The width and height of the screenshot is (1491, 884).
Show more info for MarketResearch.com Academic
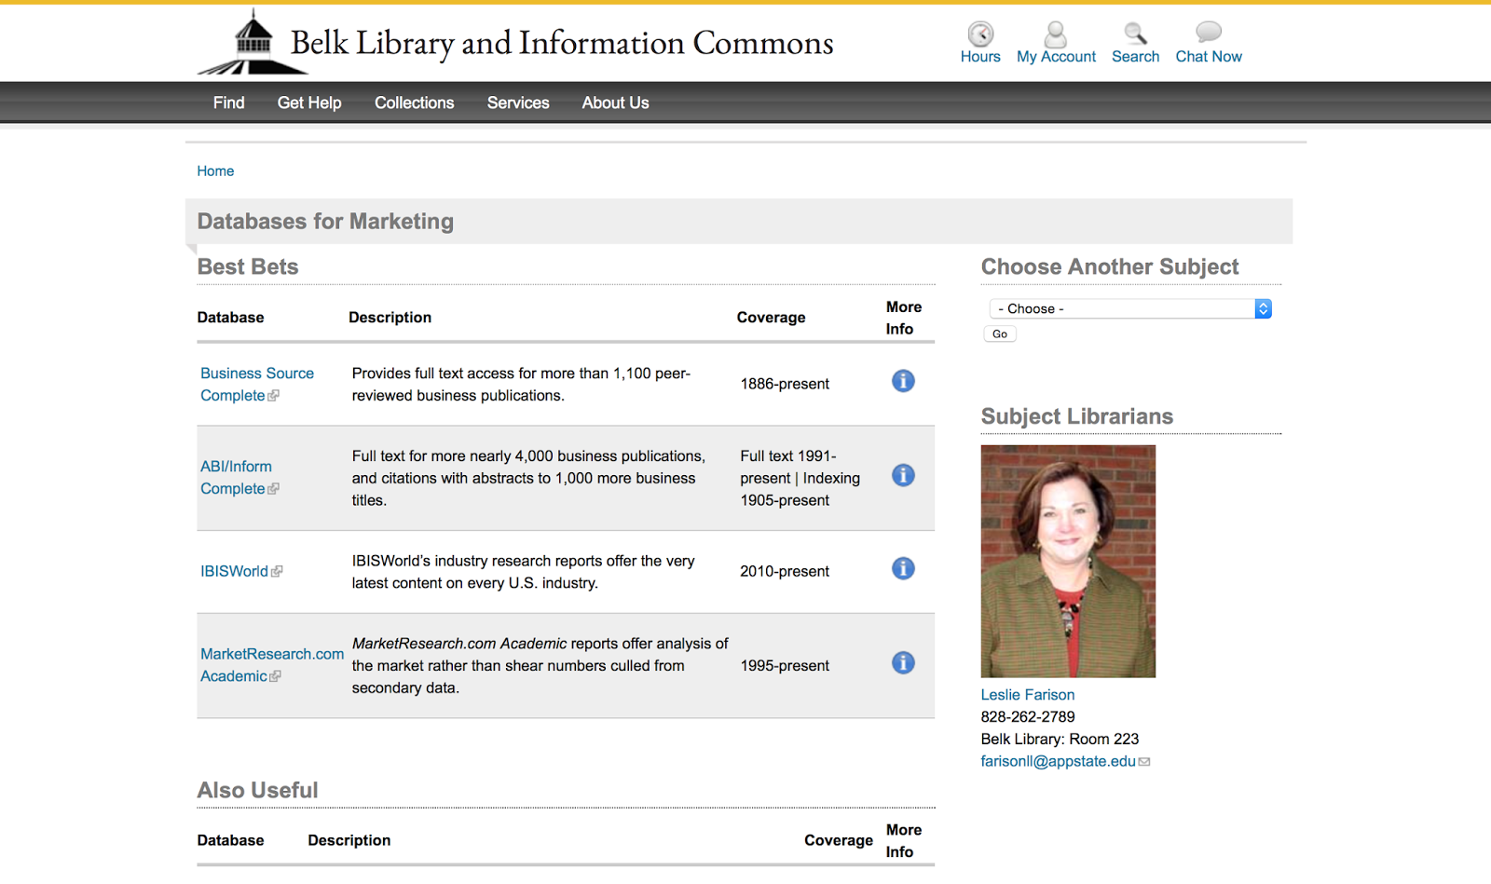point(903,662)
